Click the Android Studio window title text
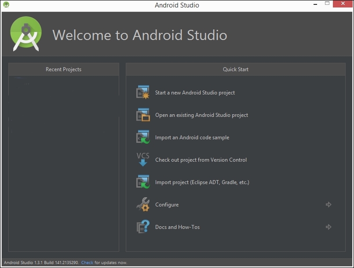The width and height of the screenshot is (354, 268). (x=177, y=5)
